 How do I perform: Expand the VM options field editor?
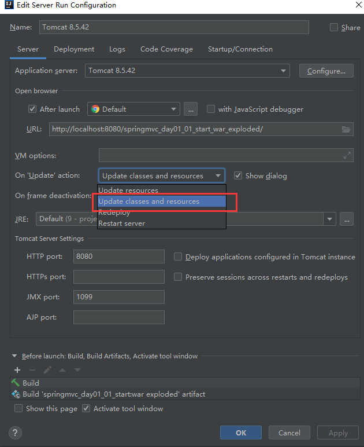[x=347, y=155]
